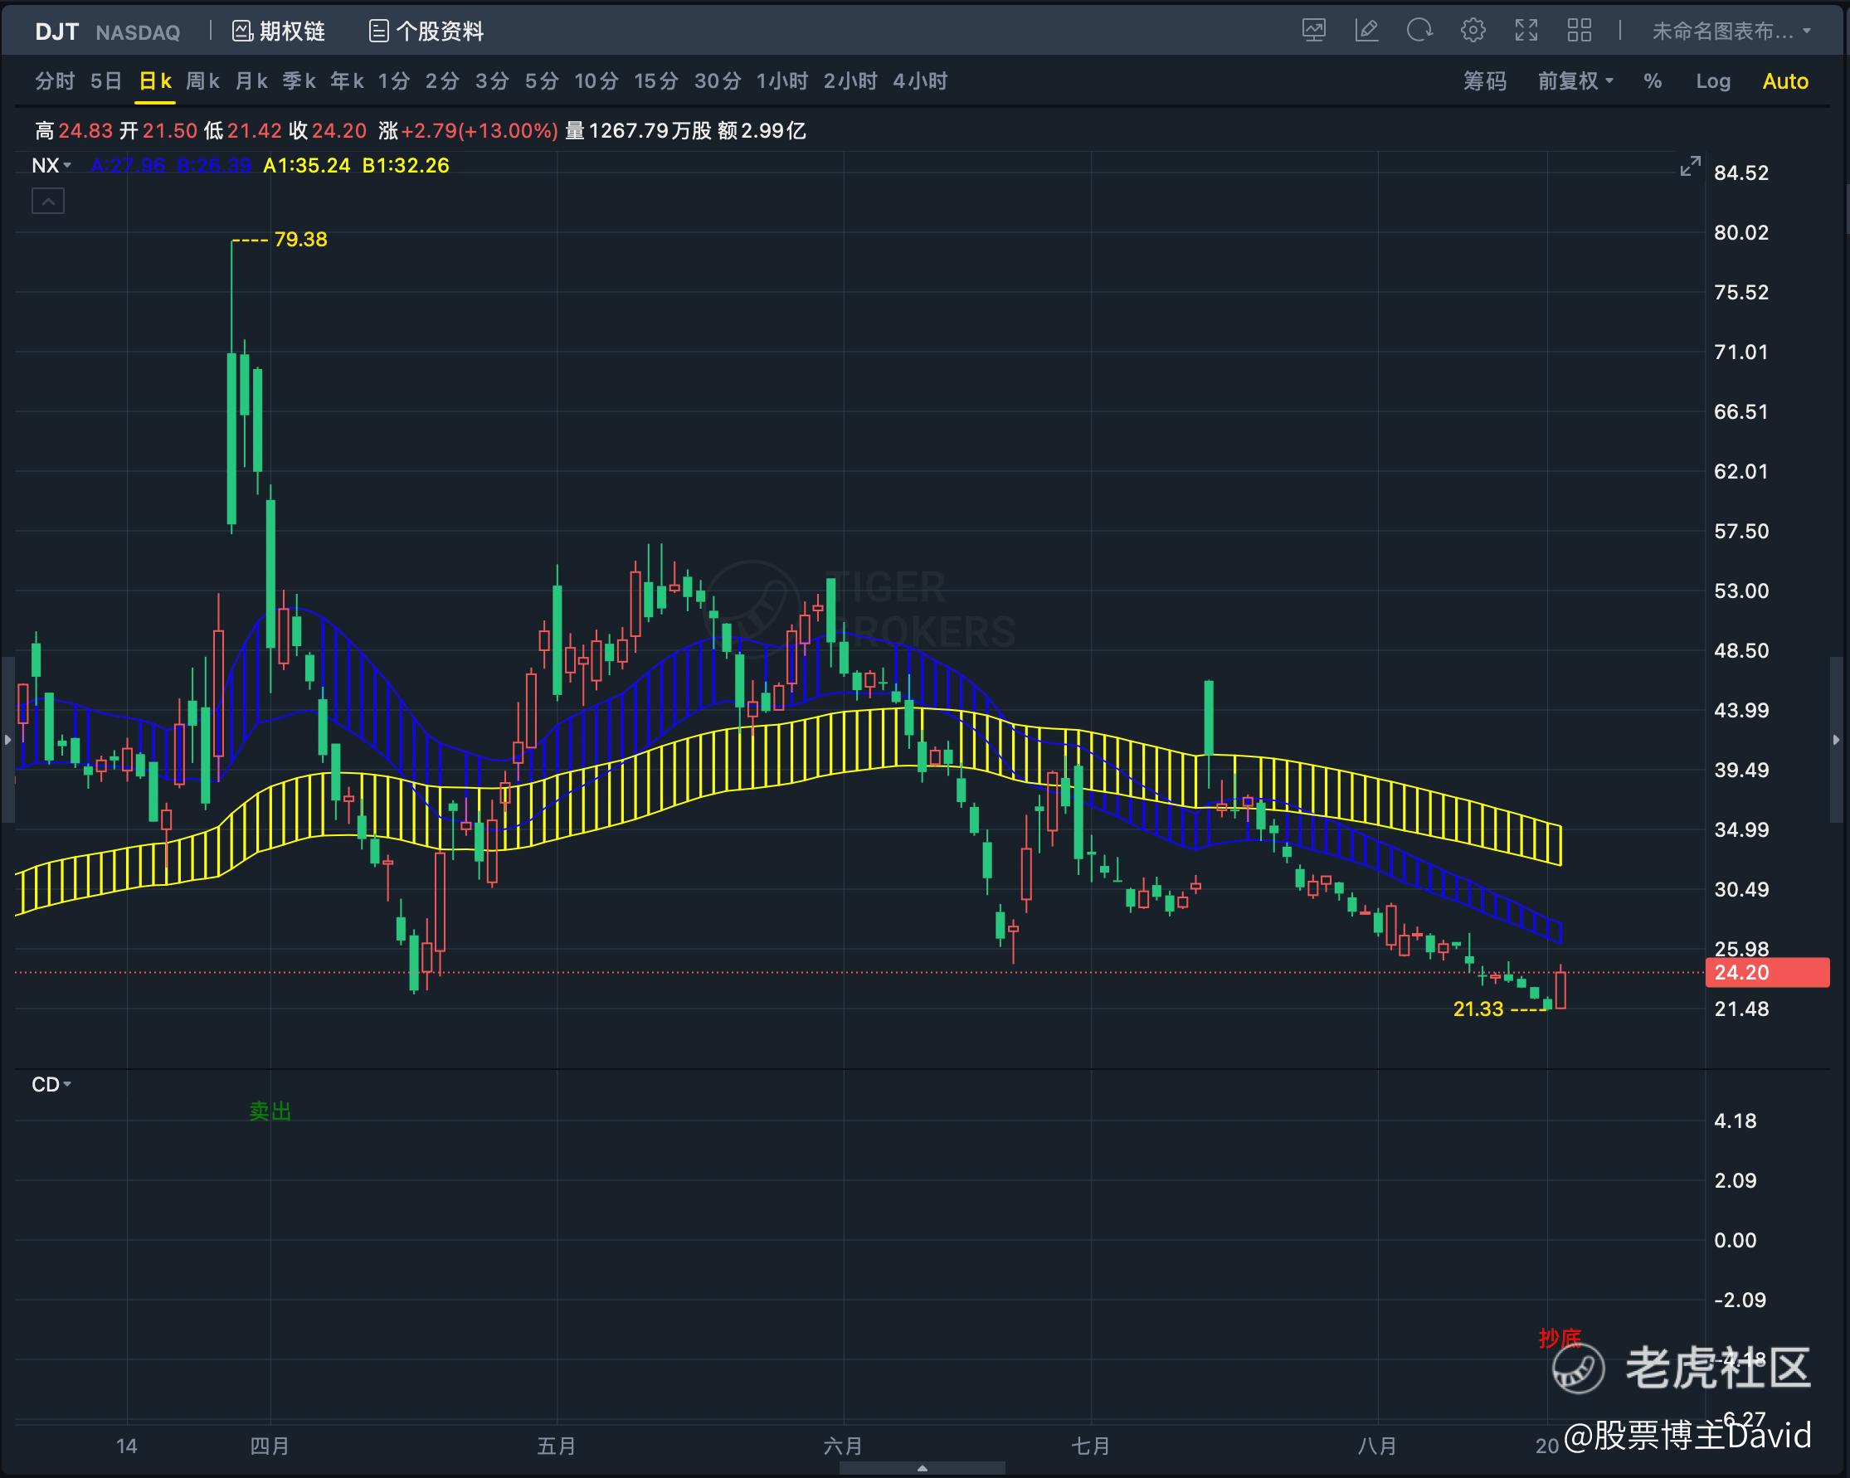Open 个股资料 stock profile
This screenshot has height=1478, width=1850.
coord(426,32)
